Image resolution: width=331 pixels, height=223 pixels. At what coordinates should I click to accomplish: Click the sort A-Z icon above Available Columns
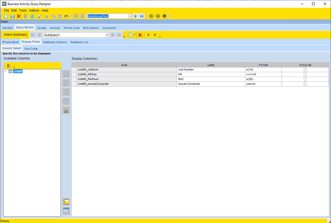(x=9, y=66)
